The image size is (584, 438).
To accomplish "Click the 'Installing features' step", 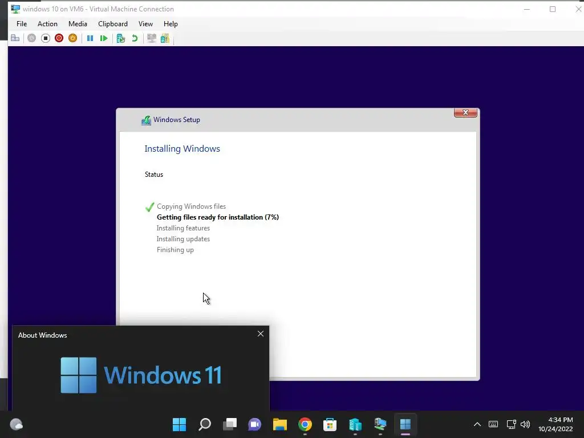I will click(x=183, y=228).
